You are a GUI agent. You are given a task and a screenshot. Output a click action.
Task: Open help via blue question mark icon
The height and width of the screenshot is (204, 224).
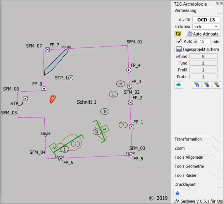click(177, 193)
